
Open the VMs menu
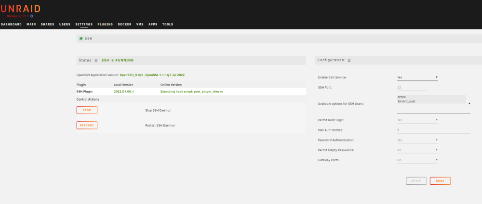(x=140, y=24)
